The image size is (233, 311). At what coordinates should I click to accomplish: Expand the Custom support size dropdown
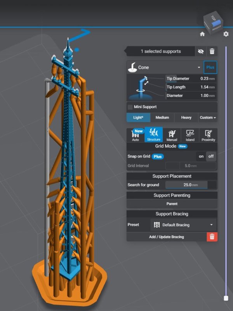208,118
